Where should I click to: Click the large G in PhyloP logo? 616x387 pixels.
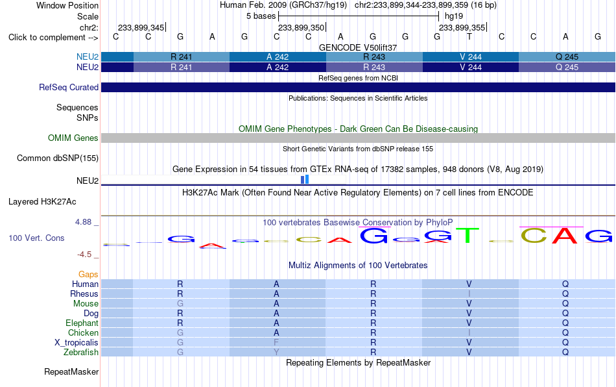coord(373,236)
